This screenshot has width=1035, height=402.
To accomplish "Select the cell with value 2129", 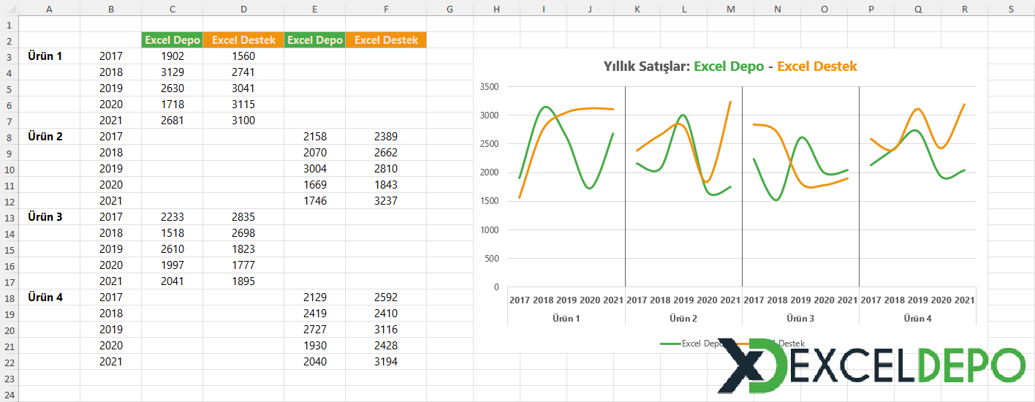I will tap(314, 297).
